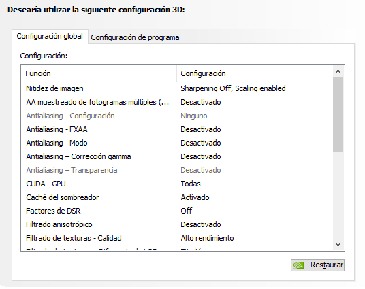
Task: Click the scrollbar track below the thumb
Action: [x=338, y=195]
